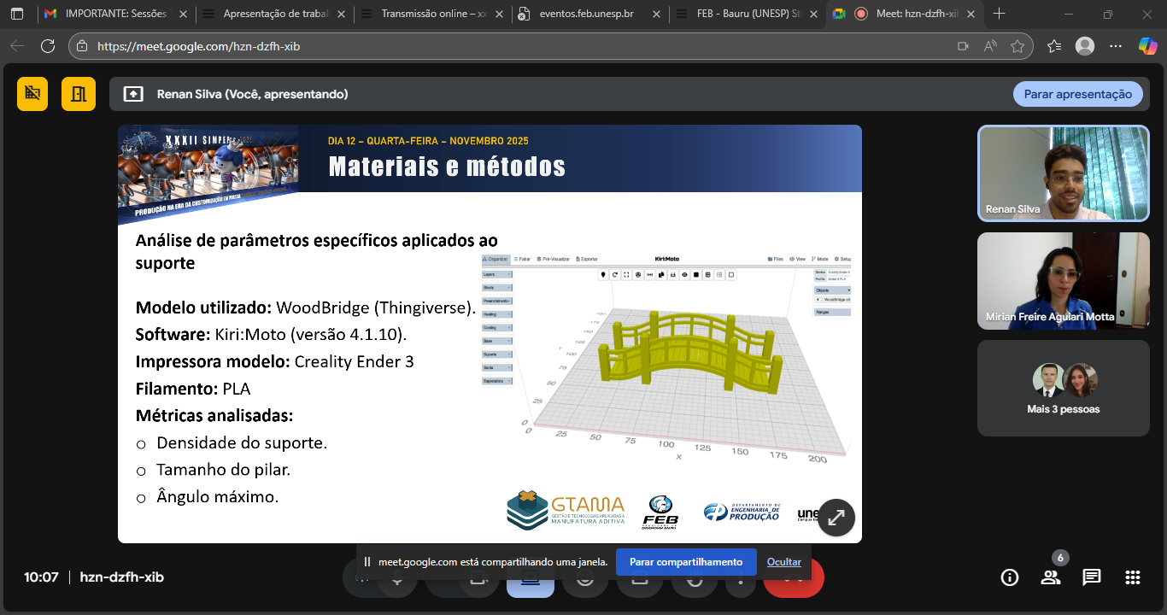Open the Copilot sidebar icon
Screen dimensions: 1167x615
pos(1146,46)
